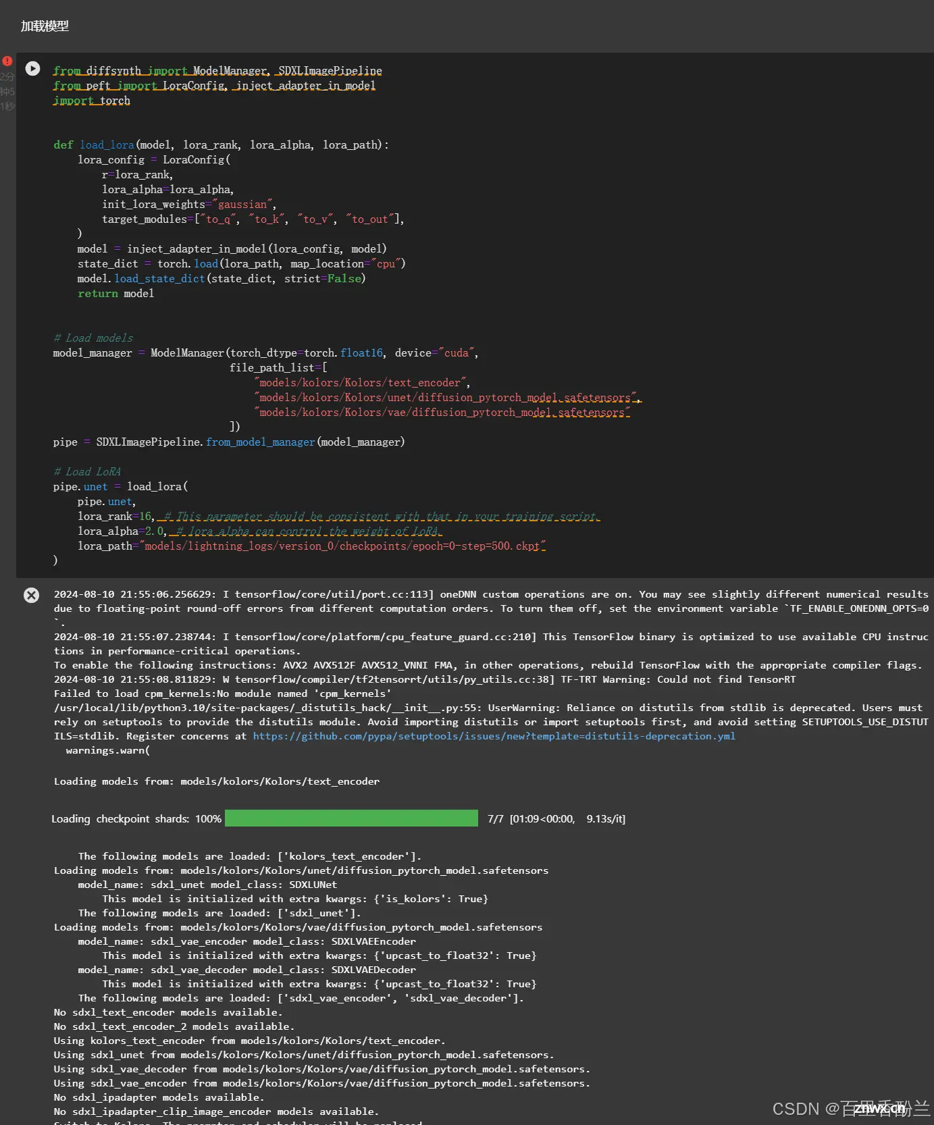
Task: Clear the cell output with X icon
Action: pyautogui.click(x=31, y=595)
